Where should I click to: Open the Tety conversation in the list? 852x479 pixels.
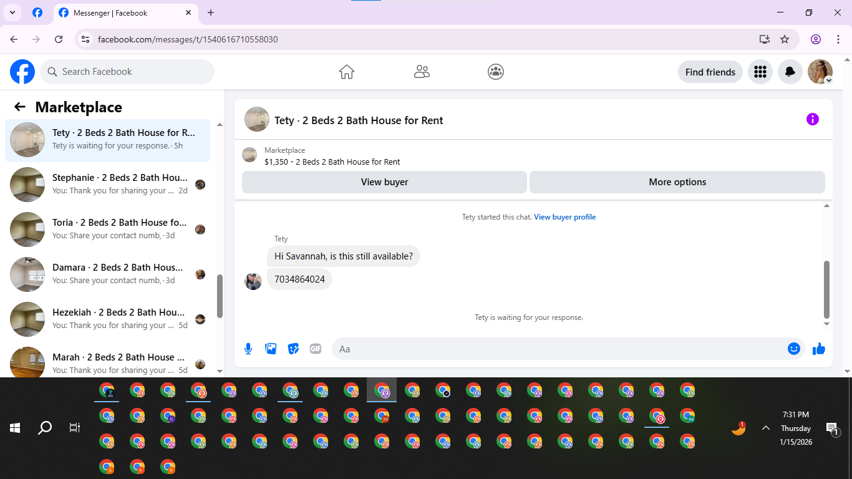tap(107, 140)
